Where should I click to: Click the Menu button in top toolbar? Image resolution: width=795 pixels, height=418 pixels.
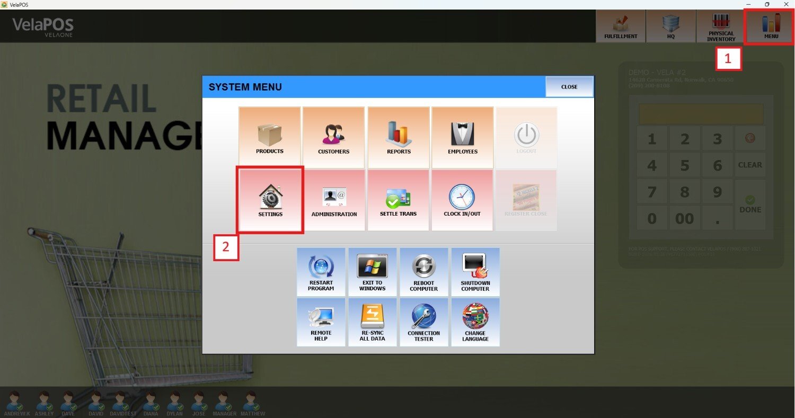pos(771,27)
